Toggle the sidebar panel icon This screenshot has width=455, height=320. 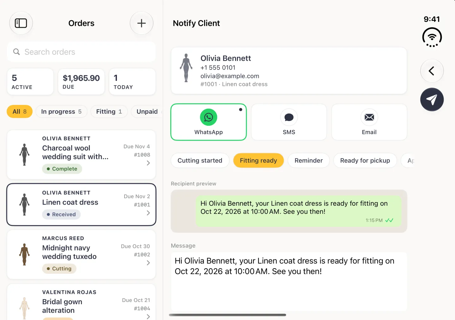point(21,23)
